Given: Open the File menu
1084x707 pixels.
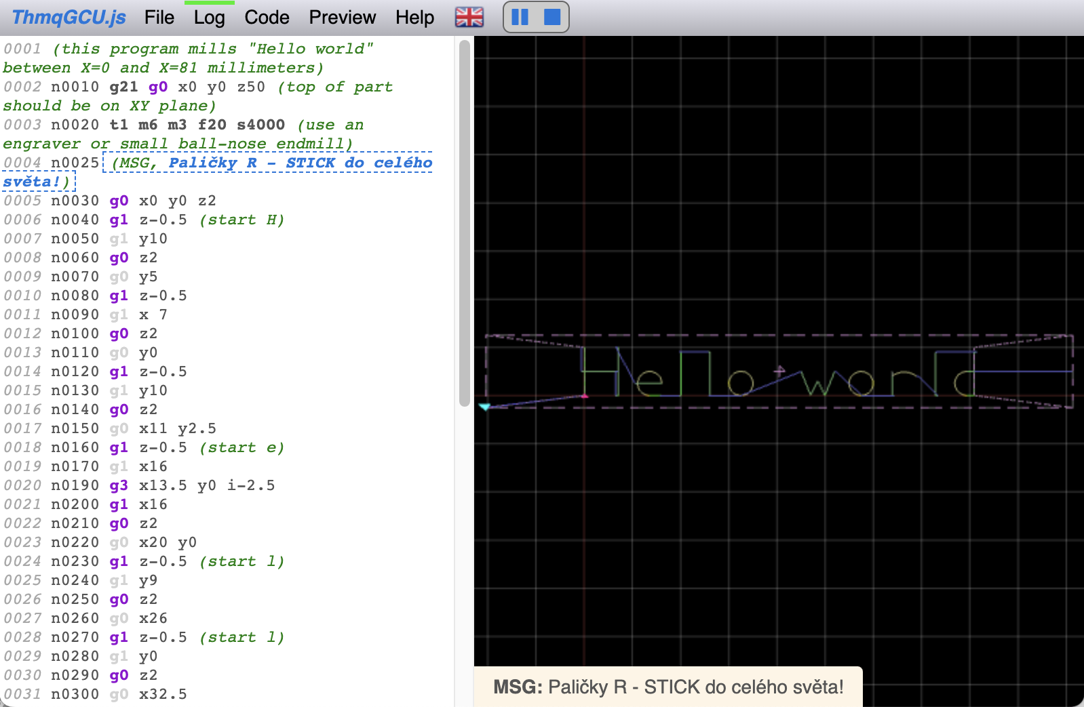Looking at the screenshot, I should click(x=159, y=17).
